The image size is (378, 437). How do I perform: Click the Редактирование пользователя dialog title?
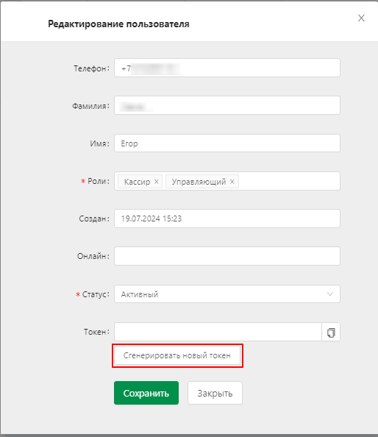(x=118, y=24)
